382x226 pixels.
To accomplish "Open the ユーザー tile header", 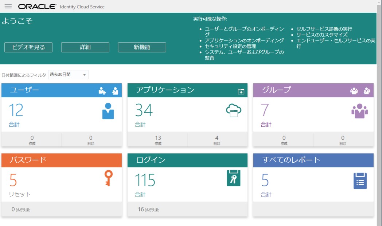I will tap(62, 90).
